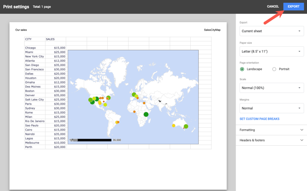
Task: Click the CANCEL button
Action: point(273,7)
